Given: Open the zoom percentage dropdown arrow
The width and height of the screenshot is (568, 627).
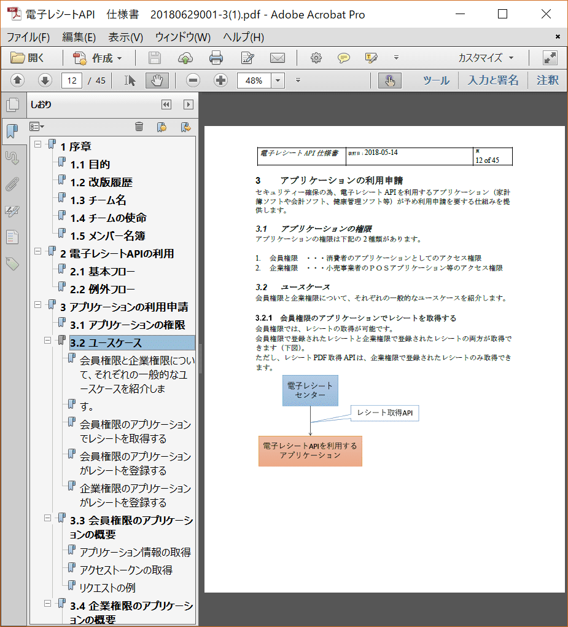Looking at the screenshot, I should [x=278, y=81].
